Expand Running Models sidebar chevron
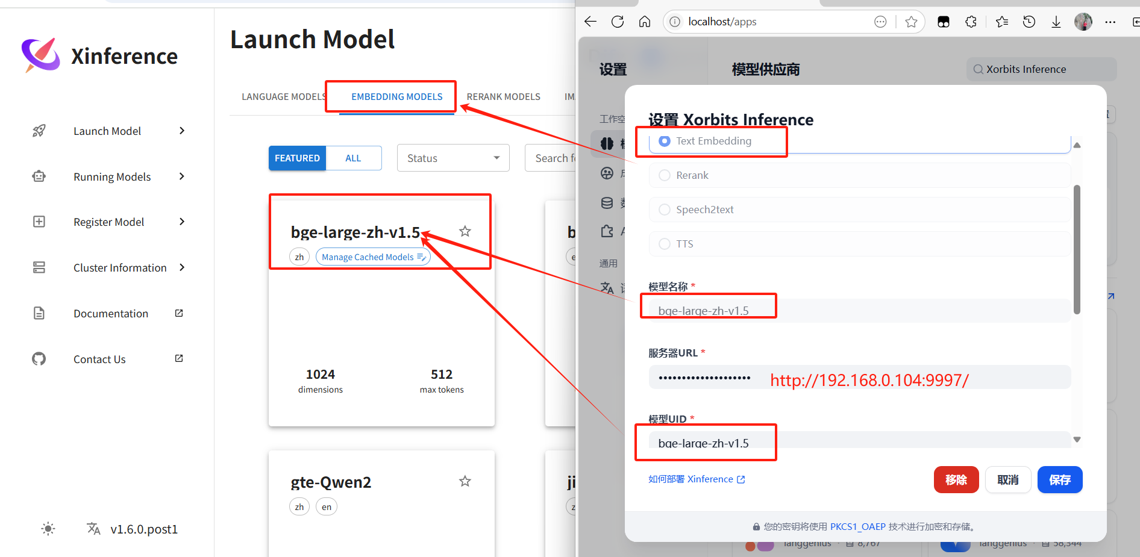This screenshot has width=1140, height=557. 182,176
